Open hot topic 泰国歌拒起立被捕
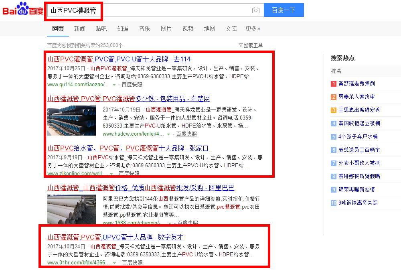 click(359, 123)
